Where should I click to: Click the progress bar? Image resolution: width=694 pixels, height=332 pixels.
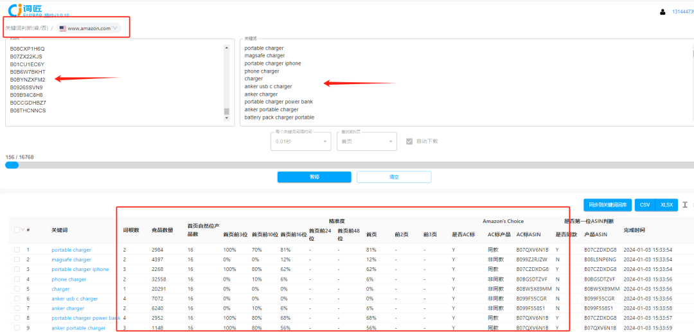coord(349,165)
